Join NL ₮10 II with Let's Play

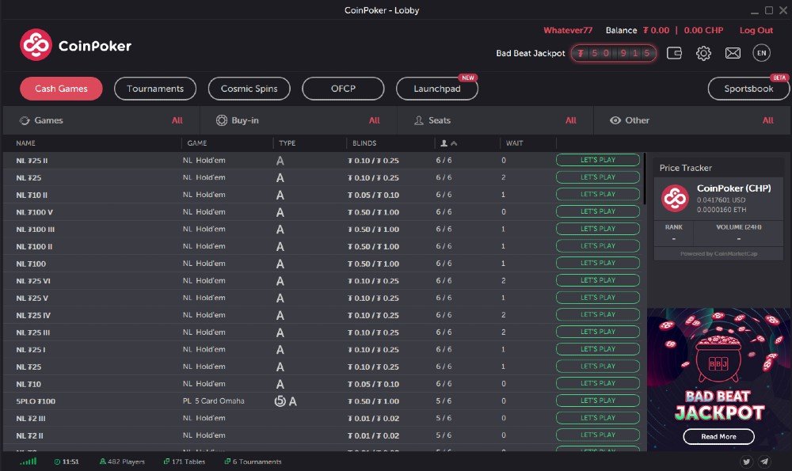point(598,195)
